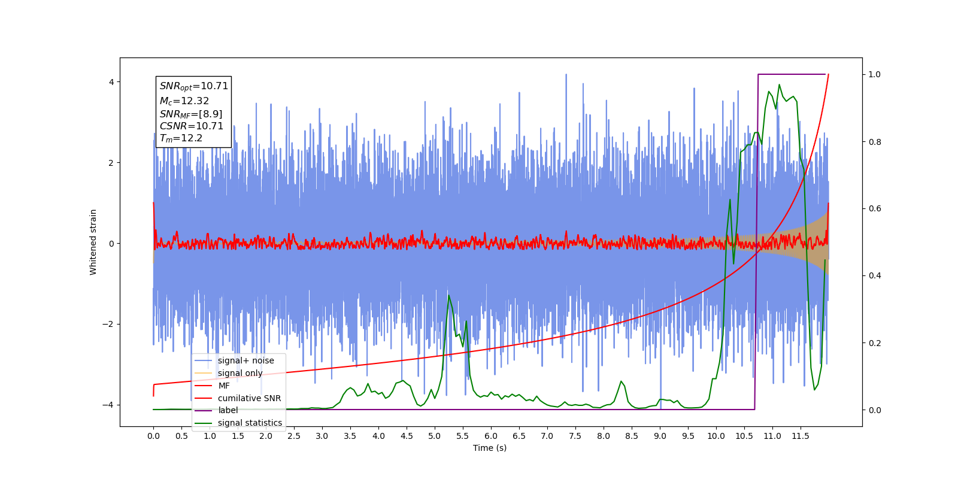
Task: Click the right y-axis tick label 0.6
Action: click(x=875, y=208)
